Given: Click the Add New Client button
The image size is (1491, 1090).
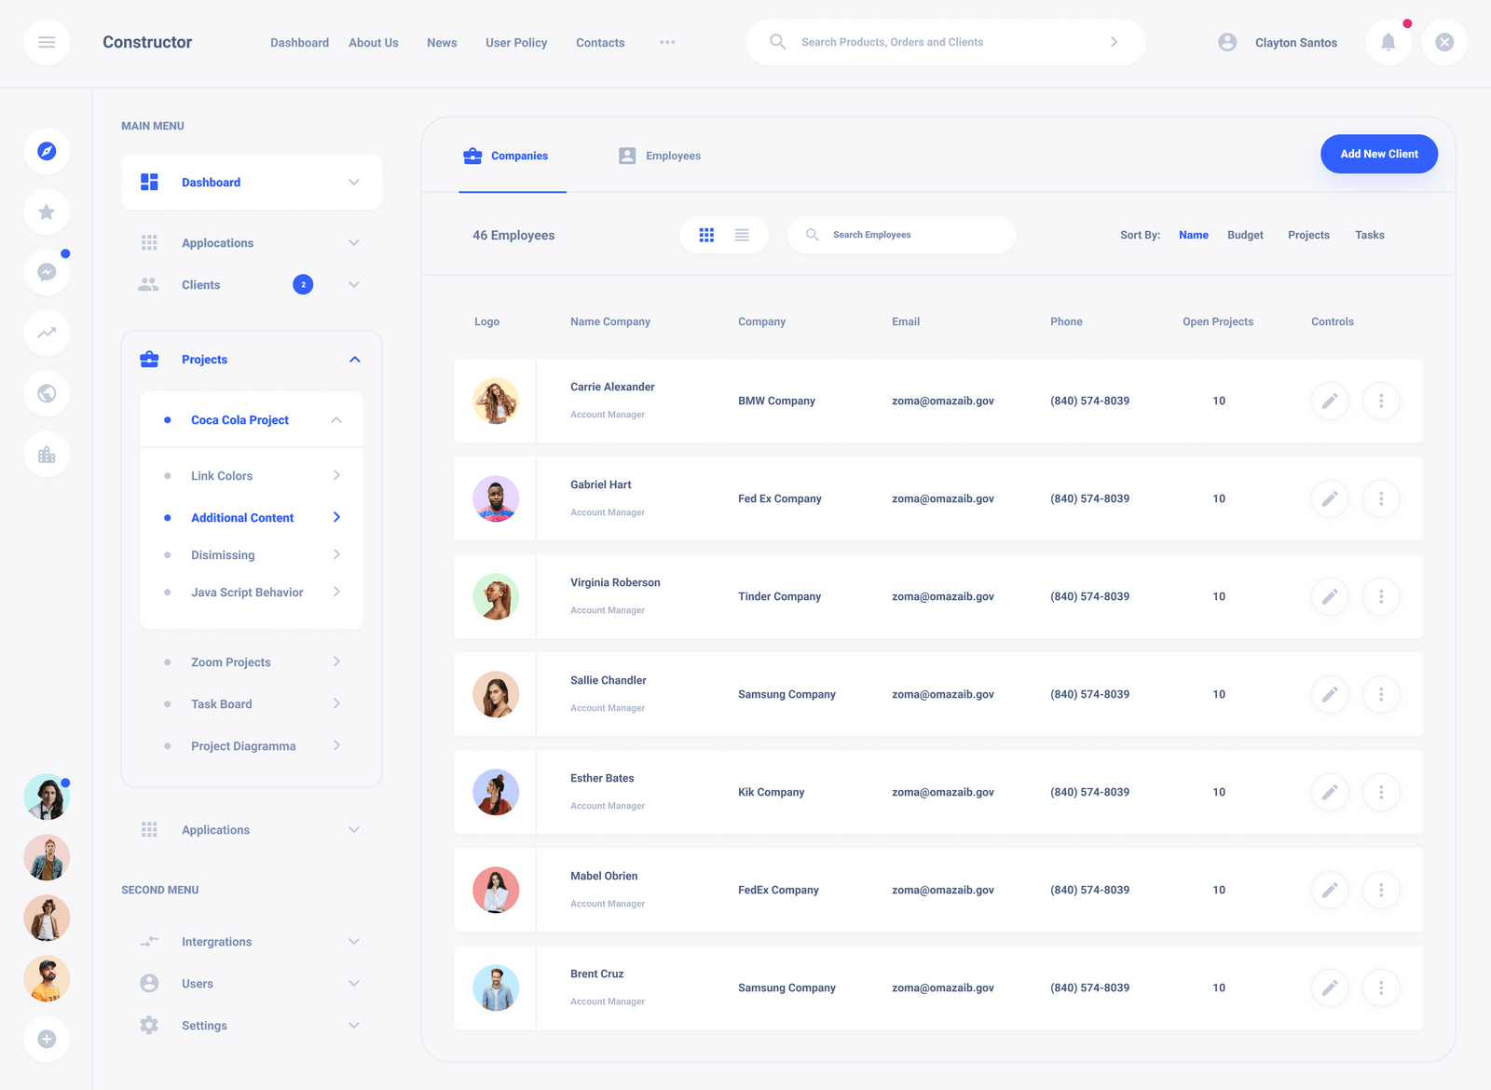Looking at the screenshot, I should (x=1378, y=154).
